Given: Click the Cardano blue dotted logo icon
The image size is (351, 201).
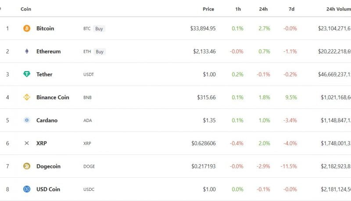Looking at the screenshot, I should tap(27, 120).
